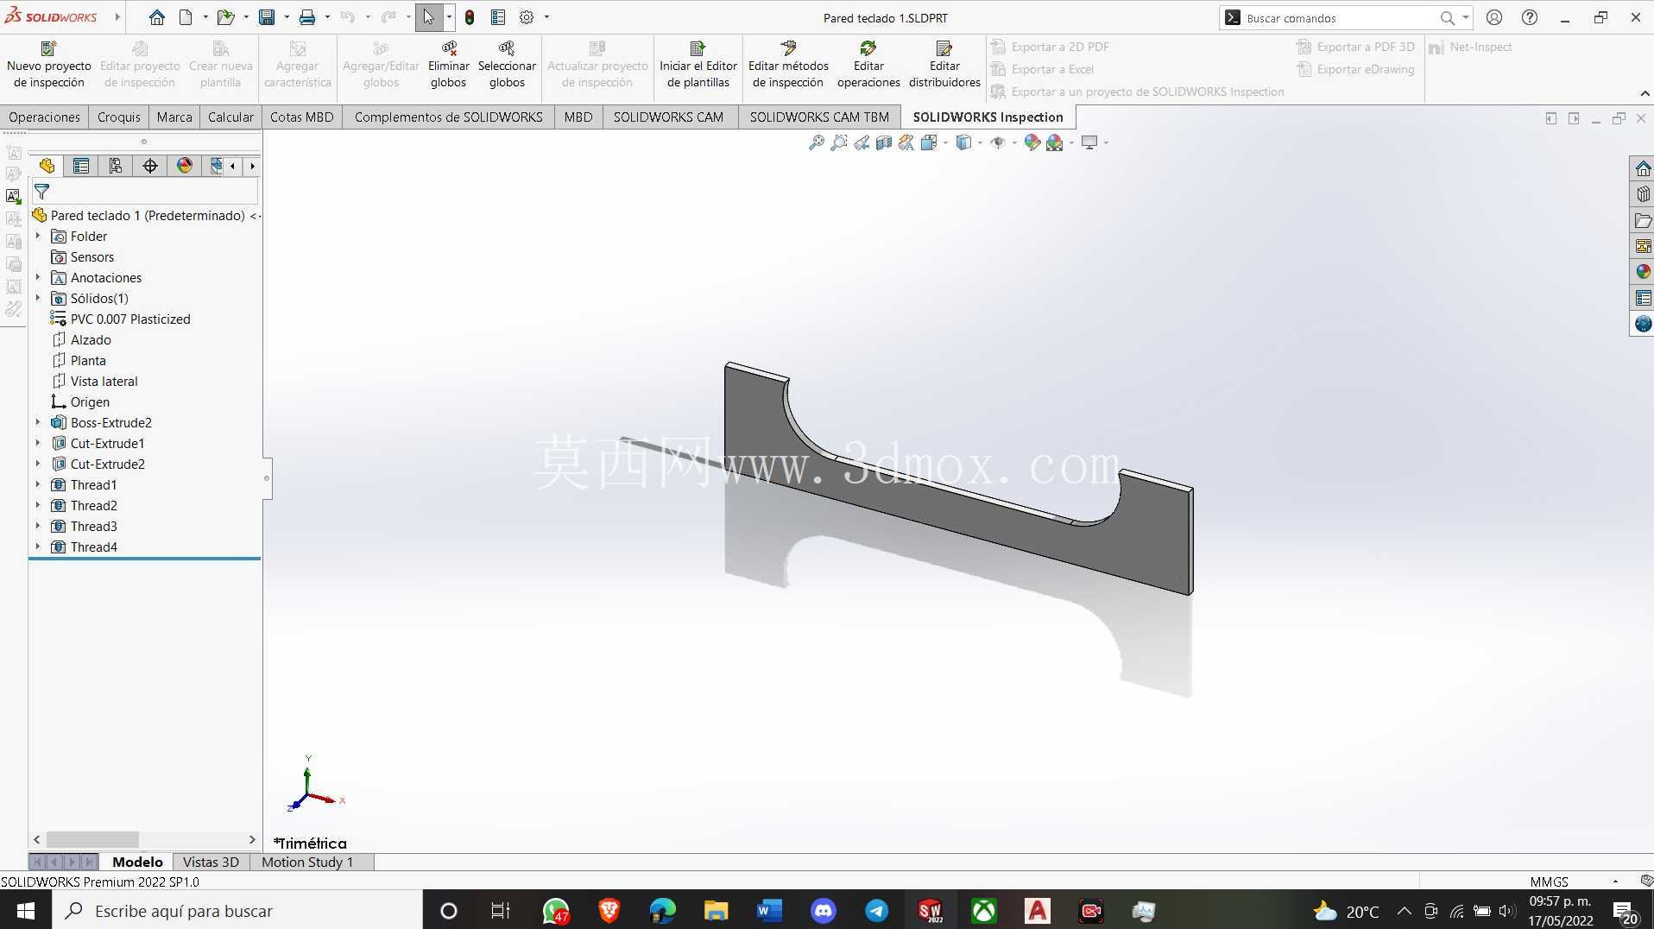Click the feature tree horizontal scrollbar thumb
Image resolution: width=1654 pixels, height=929 pixels.
92,839
